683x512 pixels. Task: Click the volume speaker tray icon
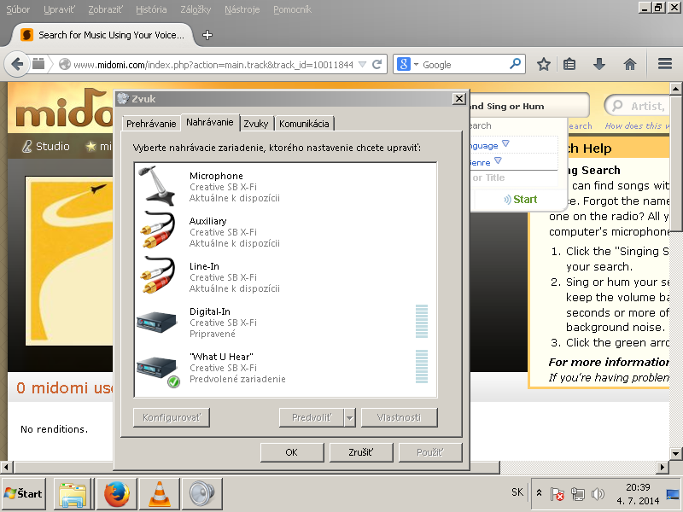pyautogui.click(x=598, y=494)
